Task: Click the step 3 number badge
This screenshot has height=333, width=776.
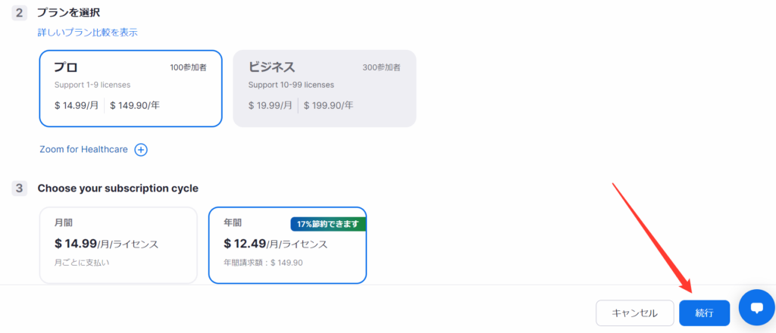Action: 19,188
